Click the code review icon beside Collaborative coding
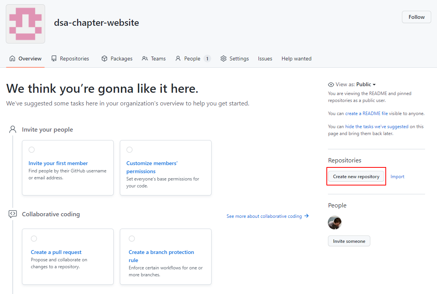The width and height of the screenshot is (437, 294). pyautogui.click(x=13, y=214)
